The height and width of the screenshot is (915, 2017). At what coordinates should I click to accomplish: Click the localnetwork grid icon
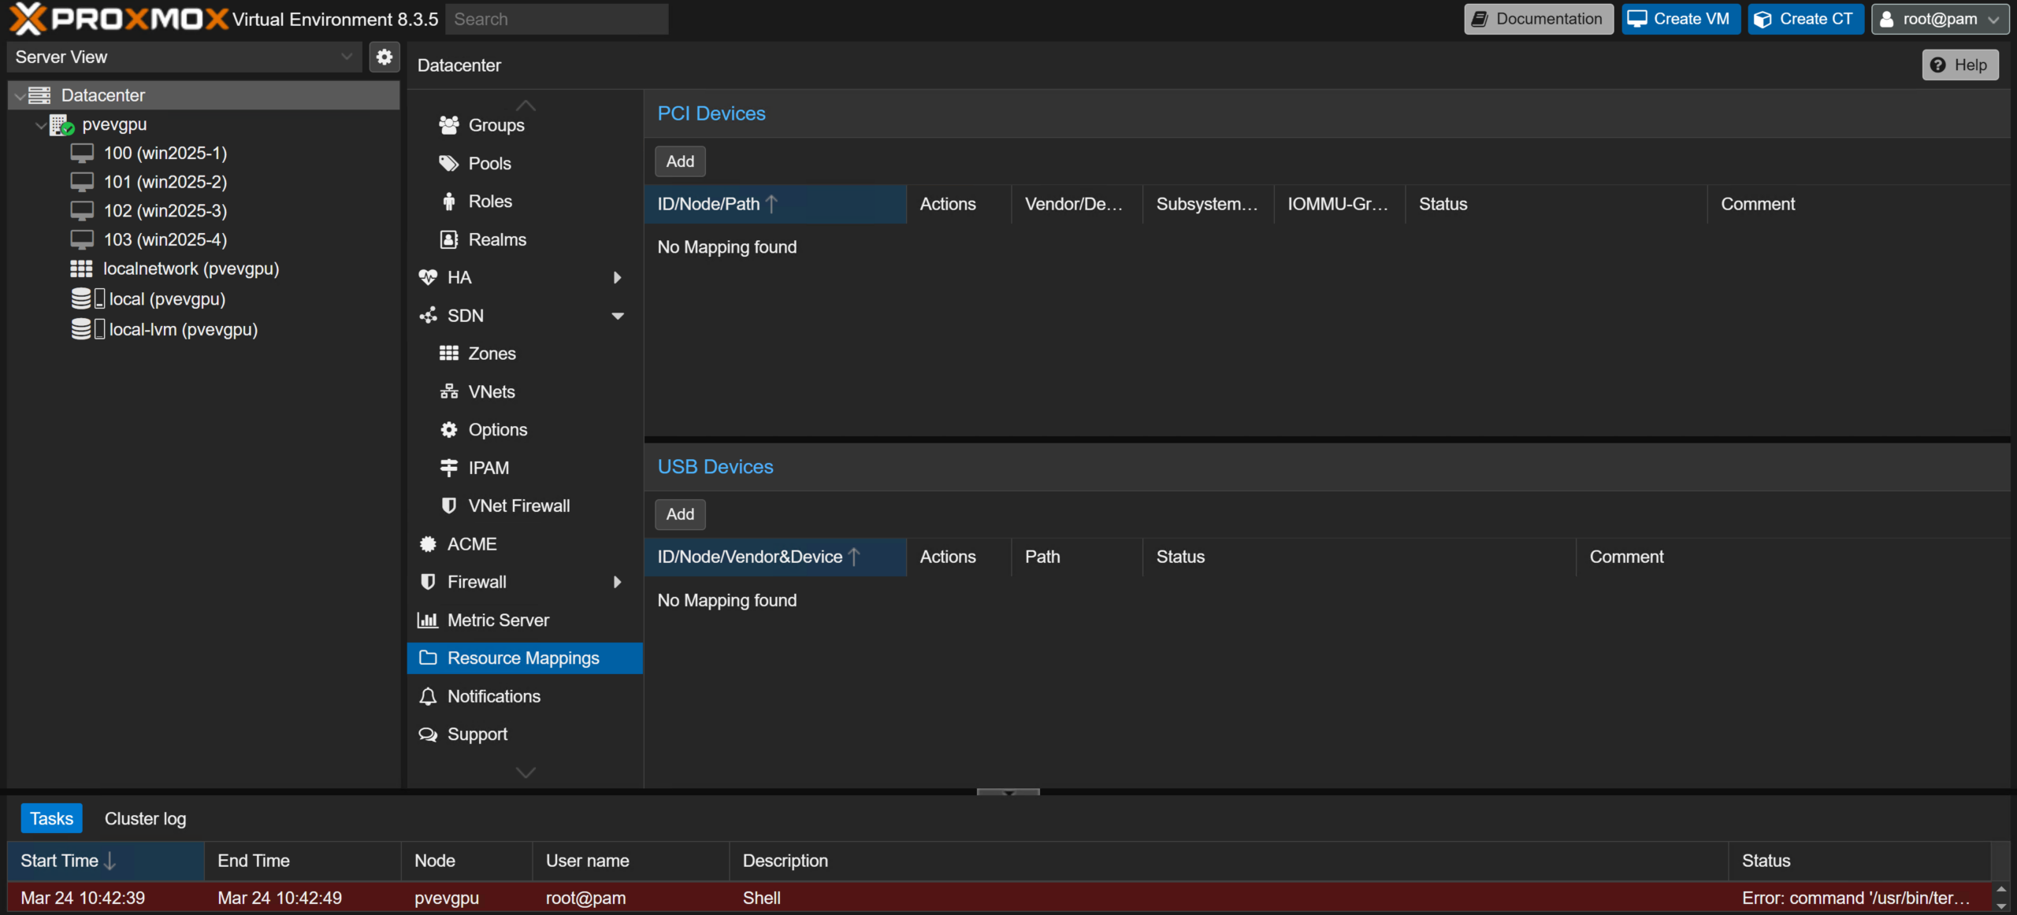pos(81,269)
